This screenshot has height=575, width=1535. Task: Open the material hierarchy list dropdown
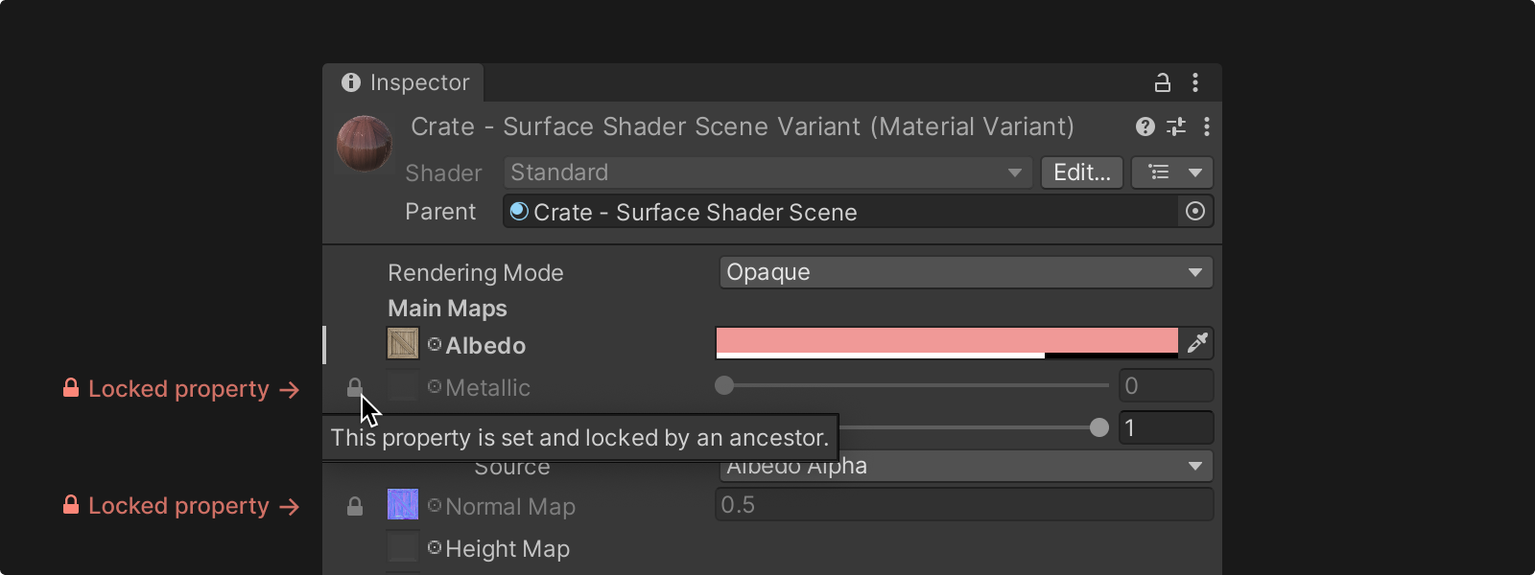(x=1172, y=172)
